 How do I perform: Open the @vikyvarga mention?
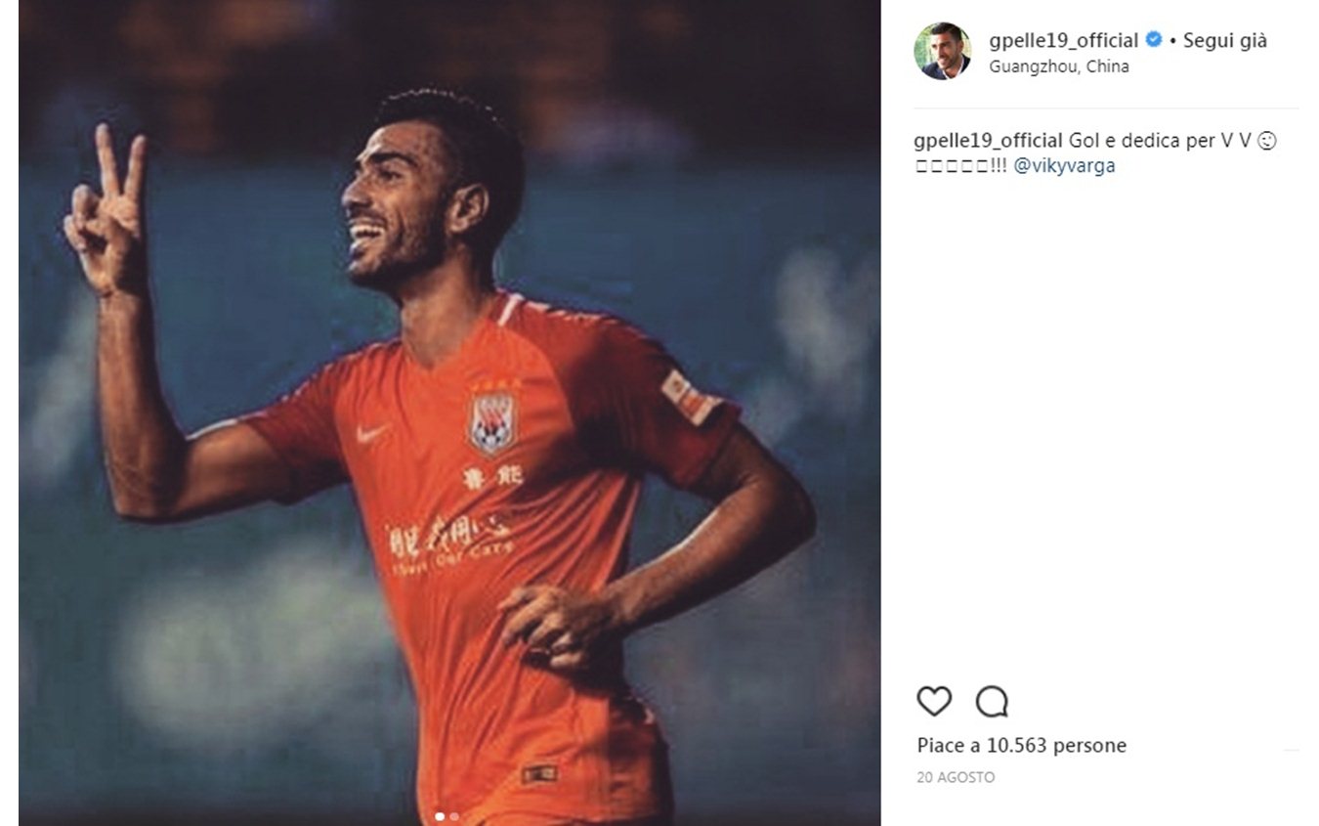pyautogui.click(x=1064, y=166)
